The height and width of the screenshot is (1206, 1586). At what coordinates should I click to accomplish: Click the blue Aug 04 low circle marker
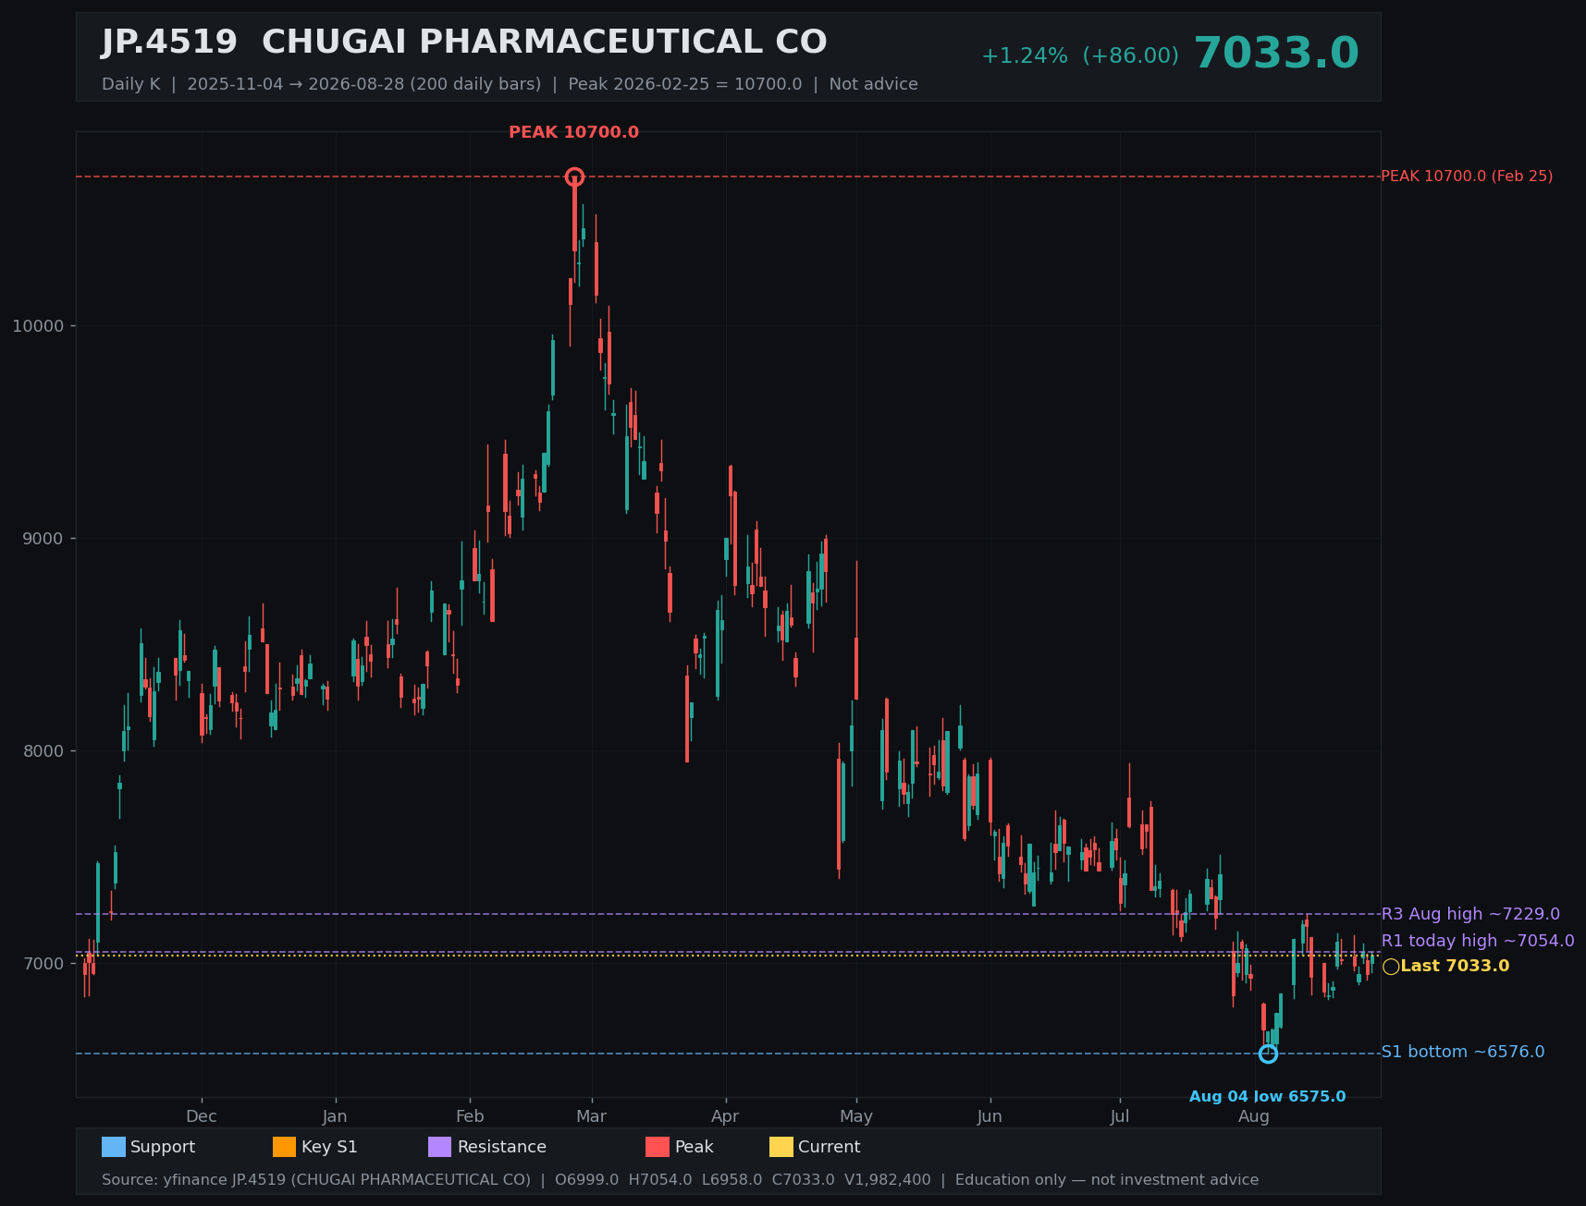point(1268,1054)
